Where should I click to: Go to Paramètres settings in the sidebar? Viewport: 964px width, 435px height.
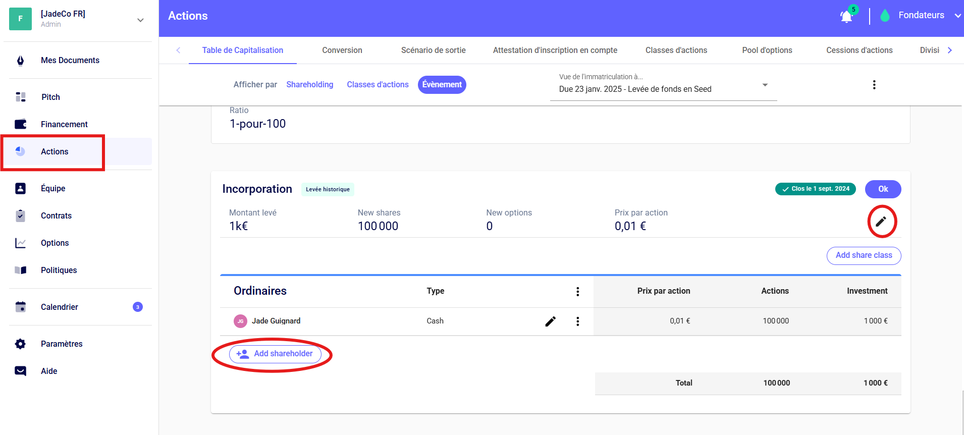(x=62, y=344)
